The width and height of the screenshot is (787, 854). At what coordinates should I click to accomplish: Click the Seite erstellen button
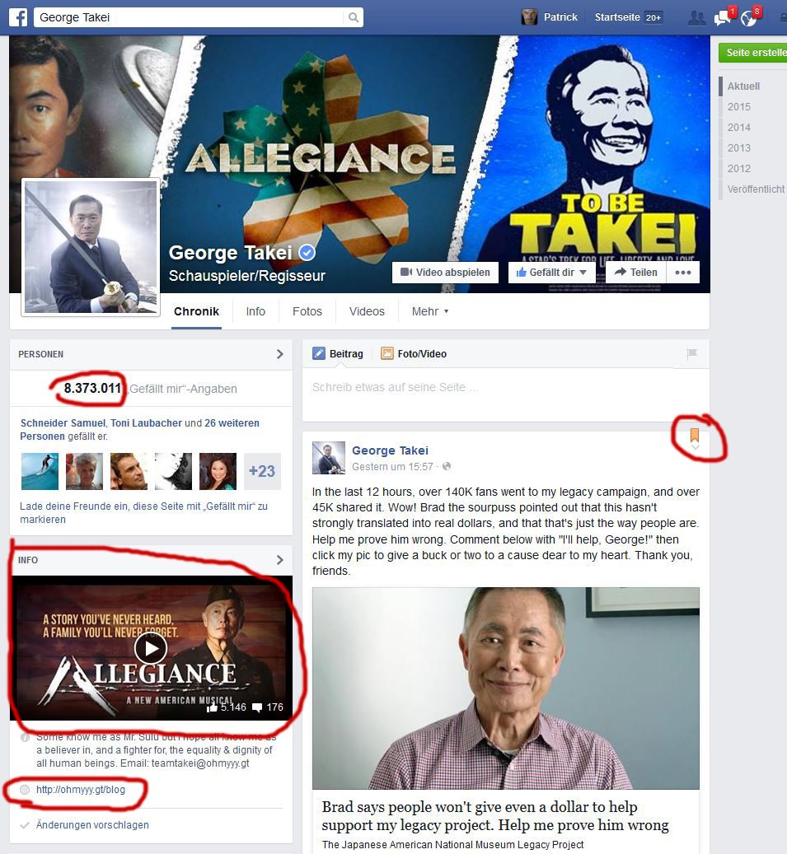click(x=752, y=52)
